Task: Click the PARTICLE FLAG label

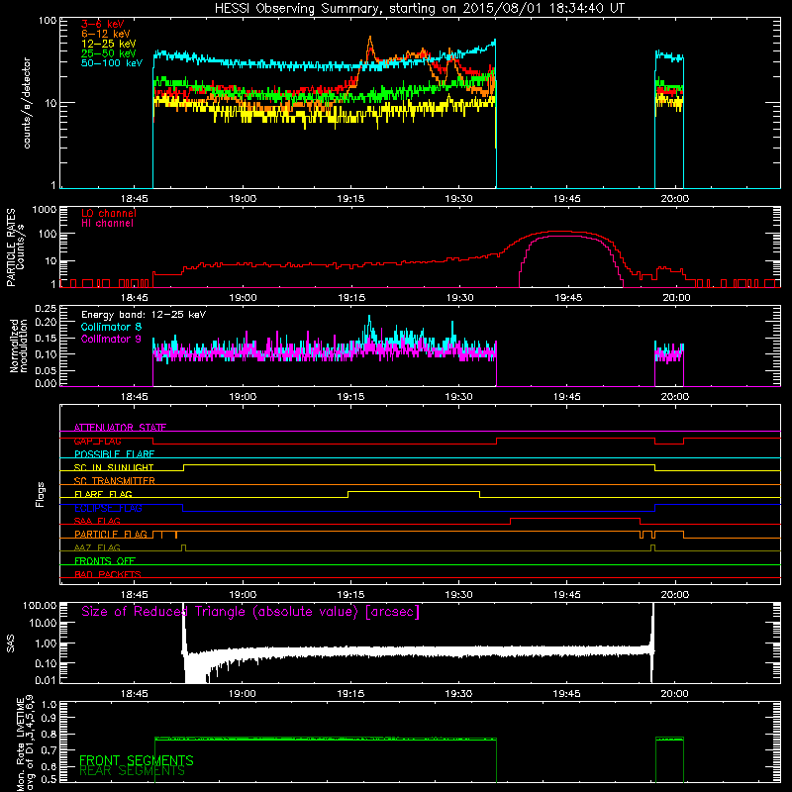Action: coord(111,535)
